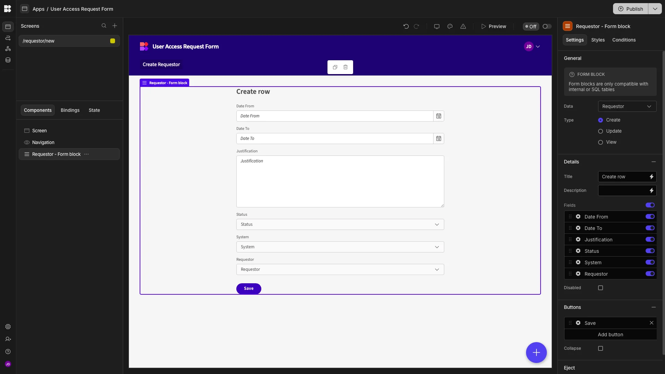665x374 pixels.
Task: Disable the Justification field toggle
Action: tap(650, 239)
